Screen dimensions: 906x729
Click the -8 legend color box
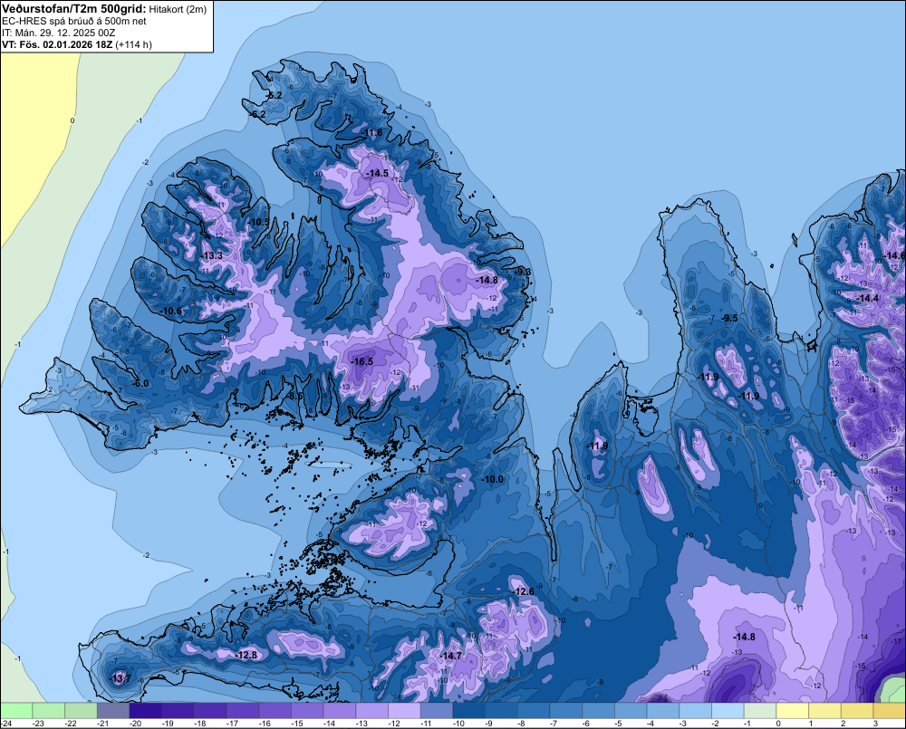click(x=534, y=710)
